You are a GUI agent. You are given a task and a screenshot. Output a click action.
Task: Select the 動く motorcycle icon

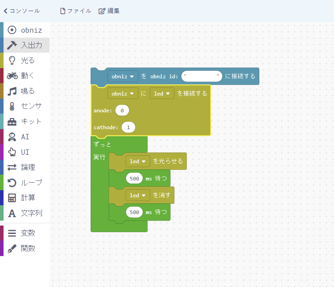(12, 76)
